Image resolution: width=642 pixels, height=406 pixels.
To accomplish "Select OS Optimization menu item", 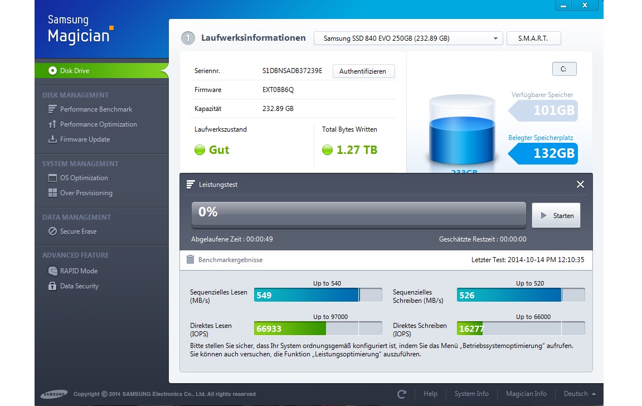I will click(x=84, y=178).
